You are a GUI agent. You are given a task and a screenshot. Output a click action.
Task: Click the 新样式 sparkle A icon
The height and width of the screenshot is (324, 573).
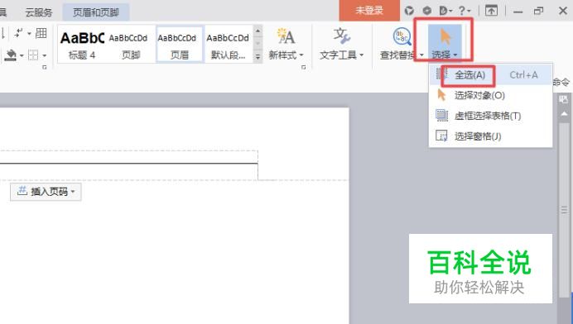(x=286, y=37)
